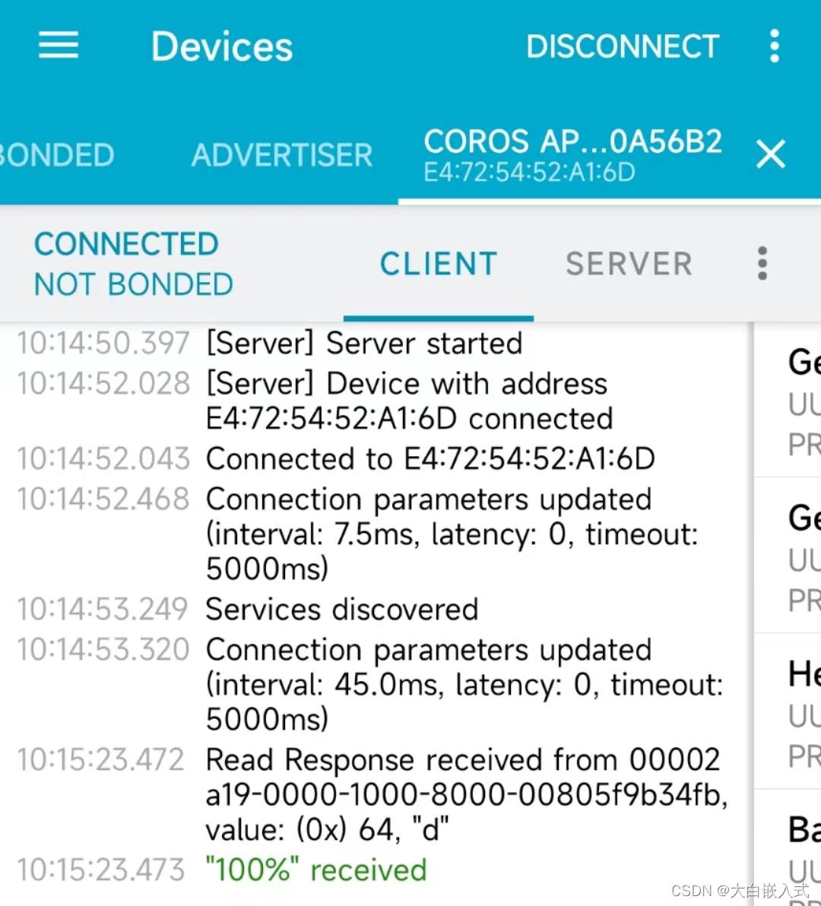Tap the 10:14:53.249 timestamp
The image size is (821, 906).
(x=103, y=609)
